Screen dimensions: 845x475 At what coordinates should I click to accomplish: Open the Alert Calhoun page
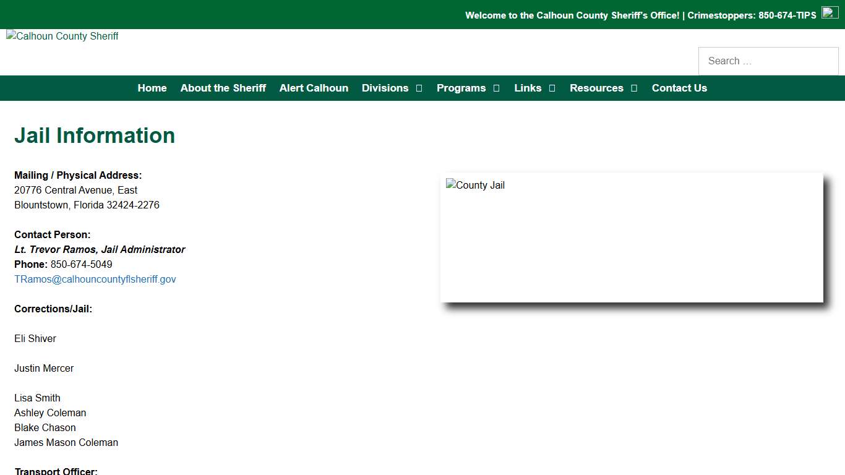[314, 88]
